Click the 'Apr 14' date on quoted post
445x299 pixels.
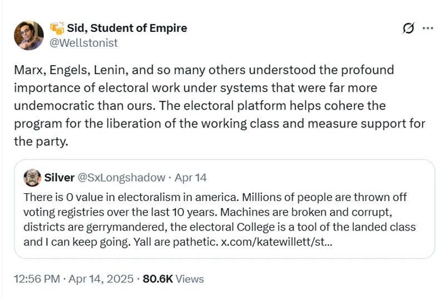point(190,178)
